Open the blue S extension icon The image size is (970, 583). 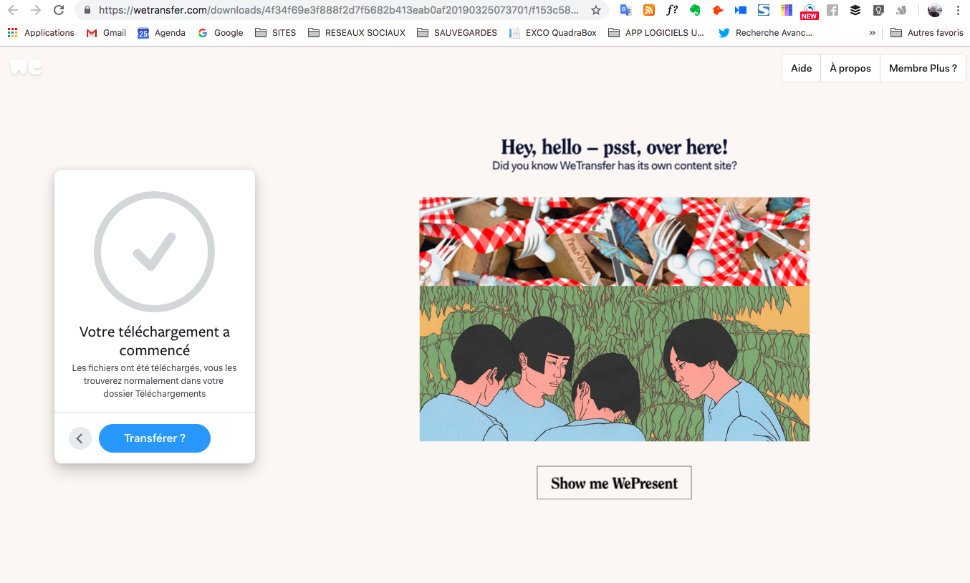[x=764, y=10]
